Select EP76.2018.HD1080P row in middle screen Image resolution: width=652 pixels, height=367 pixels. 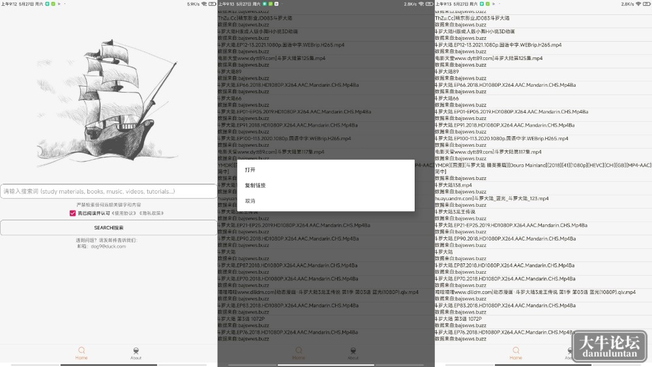[326, 336]
